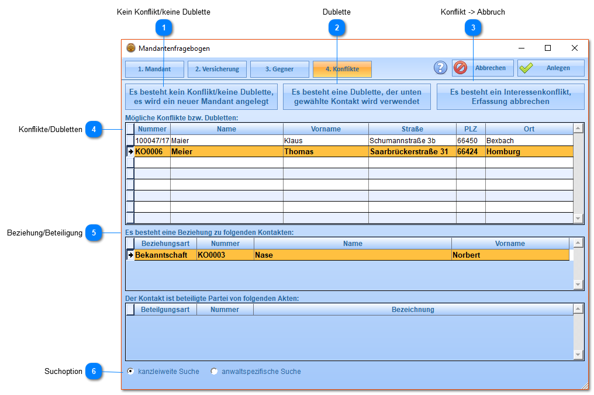Click the red Abbrechen cancel icon
The width and height of the screenshot is (594, 395).
click(461, 68)
